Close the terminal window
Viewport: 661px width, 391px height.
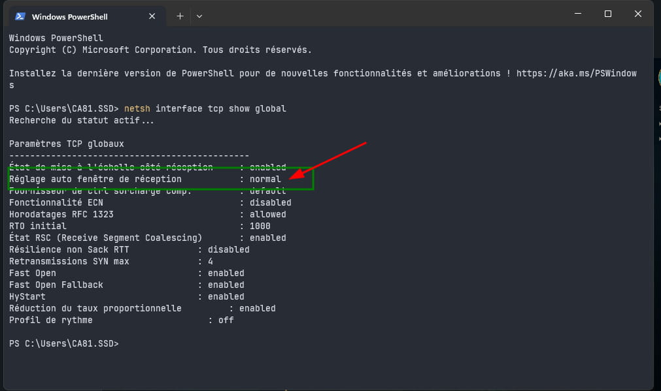pos(638,14)
